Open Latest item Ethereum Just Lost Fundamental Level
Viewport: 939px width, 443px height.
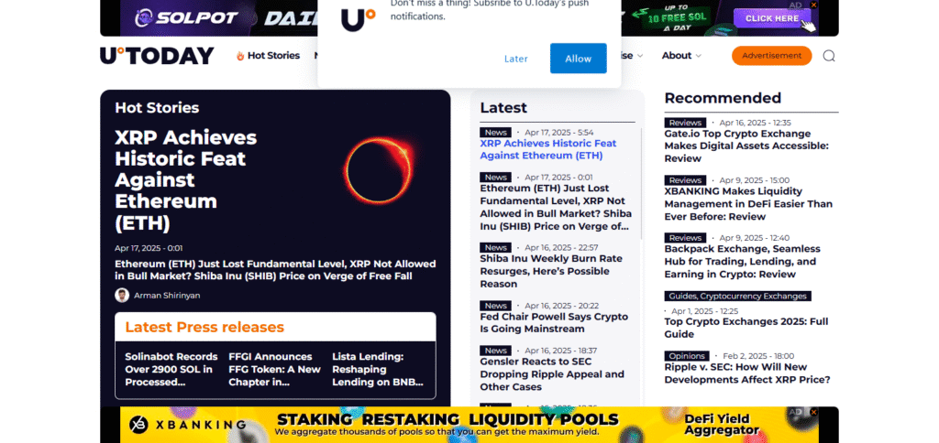point(556,208)
